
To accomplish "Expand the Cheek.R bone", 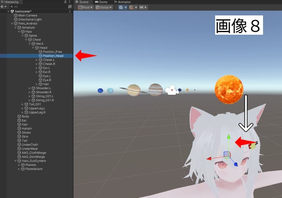I will 37,64.
